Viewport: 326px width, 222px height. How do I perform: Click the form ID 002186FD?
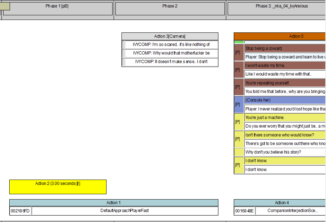pos(20,211)
